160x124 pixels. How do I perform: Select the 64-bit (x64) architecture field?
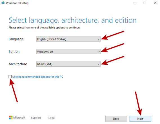tap(68, 64)
